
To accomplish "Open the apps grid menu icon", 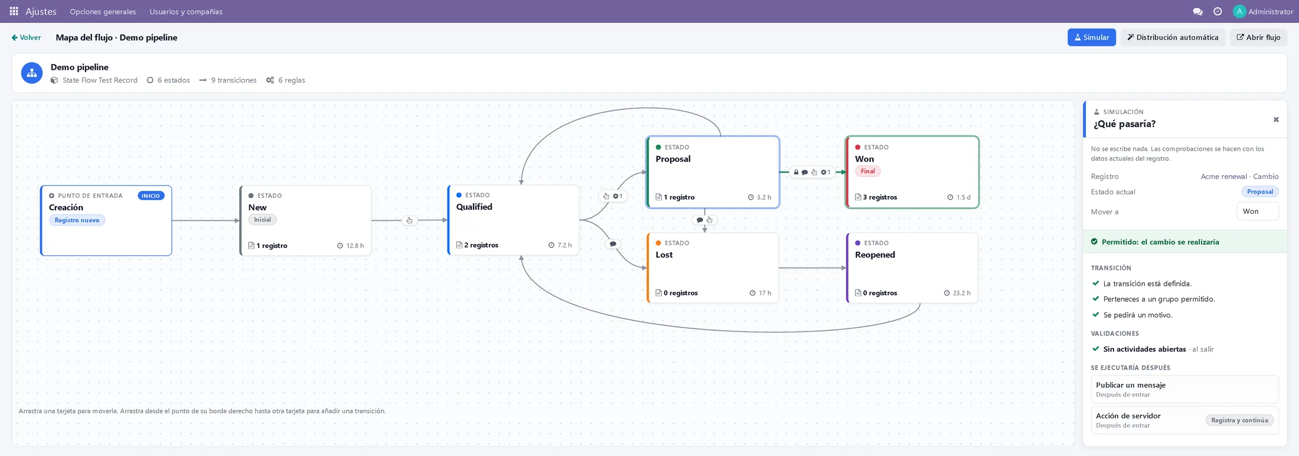I will (x=14, y=11).
